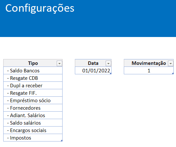
Task: Select the '- Saldo salários' cell
Action: pyautogui.click(x=33, y=123)
